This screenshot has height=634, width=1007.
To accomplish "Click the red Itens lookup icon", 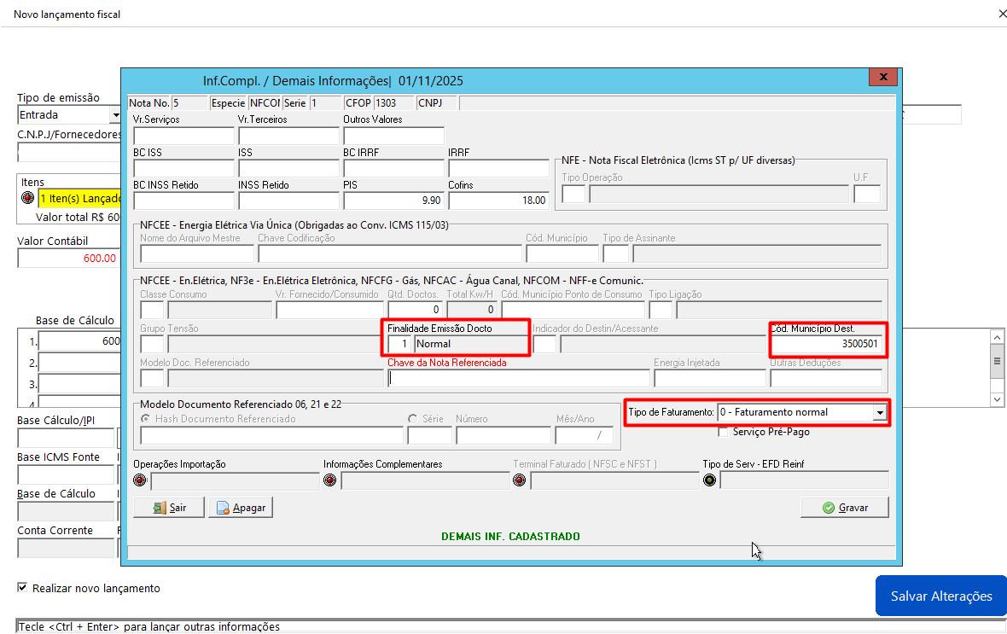I will pyautogui.click(x=27, y=198).
